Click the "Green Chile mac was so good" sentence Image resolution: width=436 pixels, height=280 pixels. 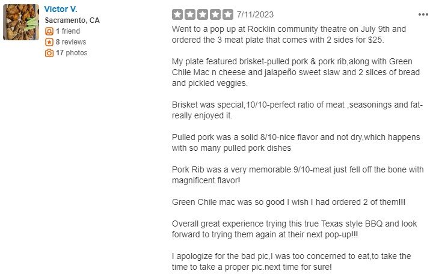[277, 202]
